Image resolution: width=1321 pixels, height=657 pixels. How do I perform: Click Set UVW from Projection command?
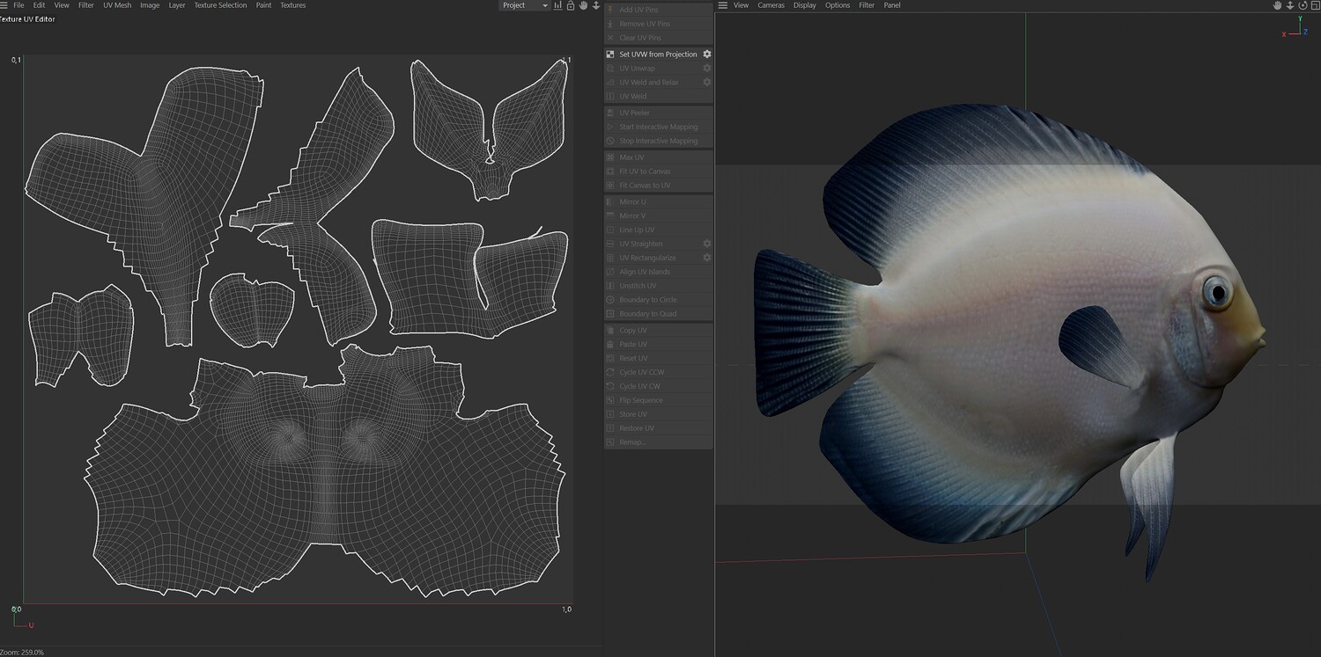point(659,55)
